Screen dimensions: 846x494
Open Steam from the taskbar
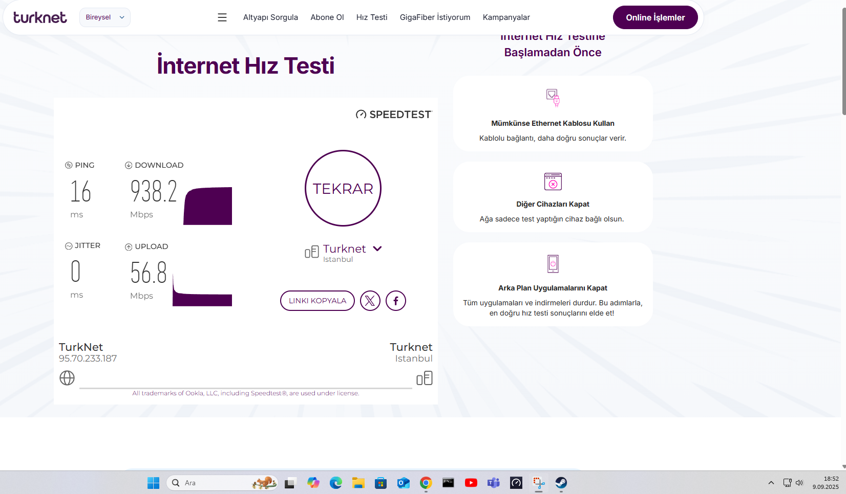561,483
